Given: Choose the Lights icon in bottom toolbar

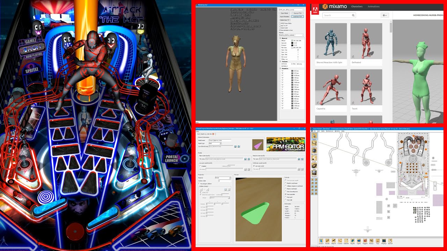Looking at the screenshot, I should [x=359, y=241].
